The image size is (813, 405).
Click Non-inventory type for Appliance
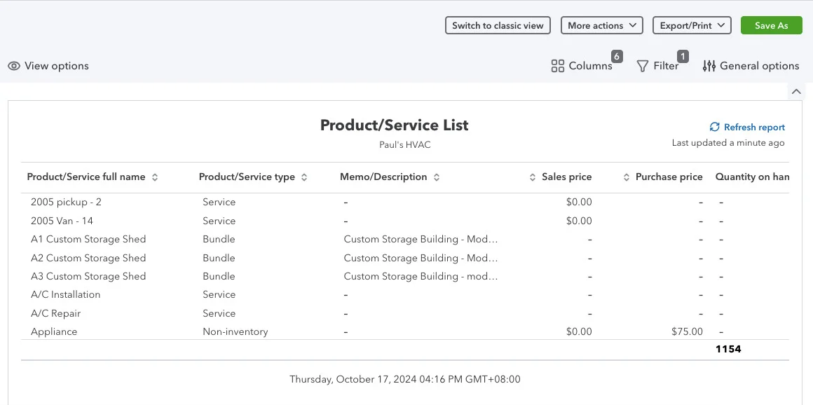235,332
